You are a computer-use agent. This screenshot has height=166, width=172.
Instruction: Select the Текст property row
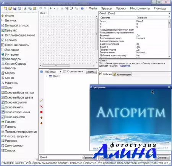(134, 21)
